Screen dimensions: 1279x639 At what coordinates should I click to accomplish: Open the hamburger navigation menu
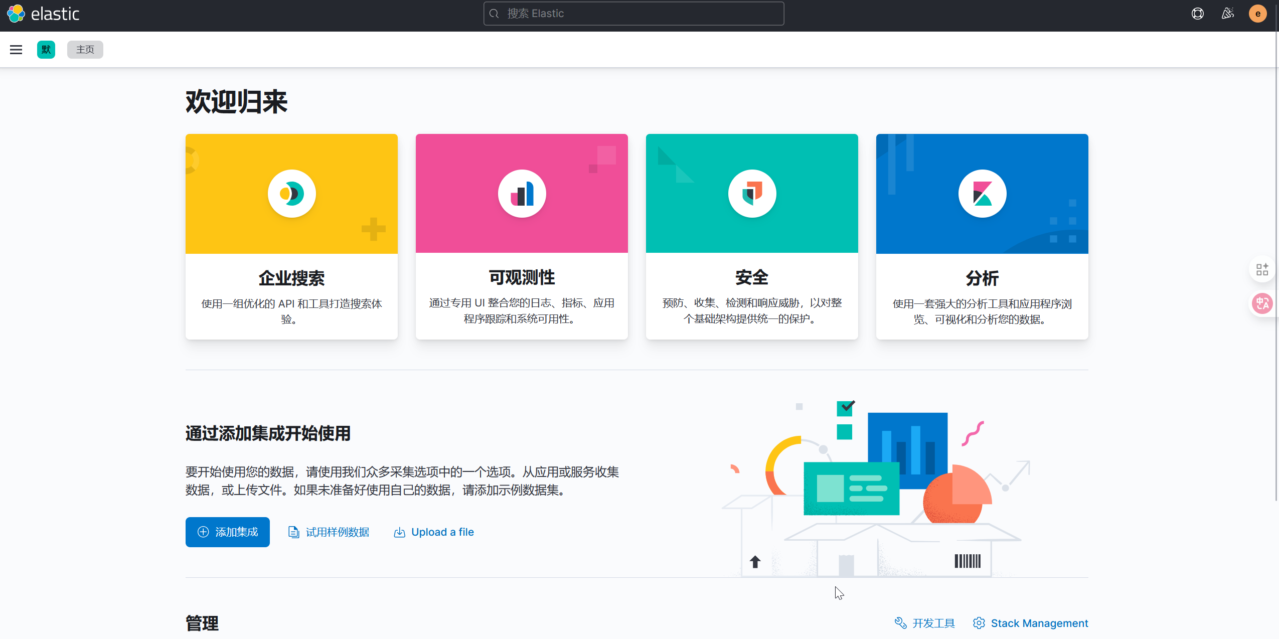[16, 49]
